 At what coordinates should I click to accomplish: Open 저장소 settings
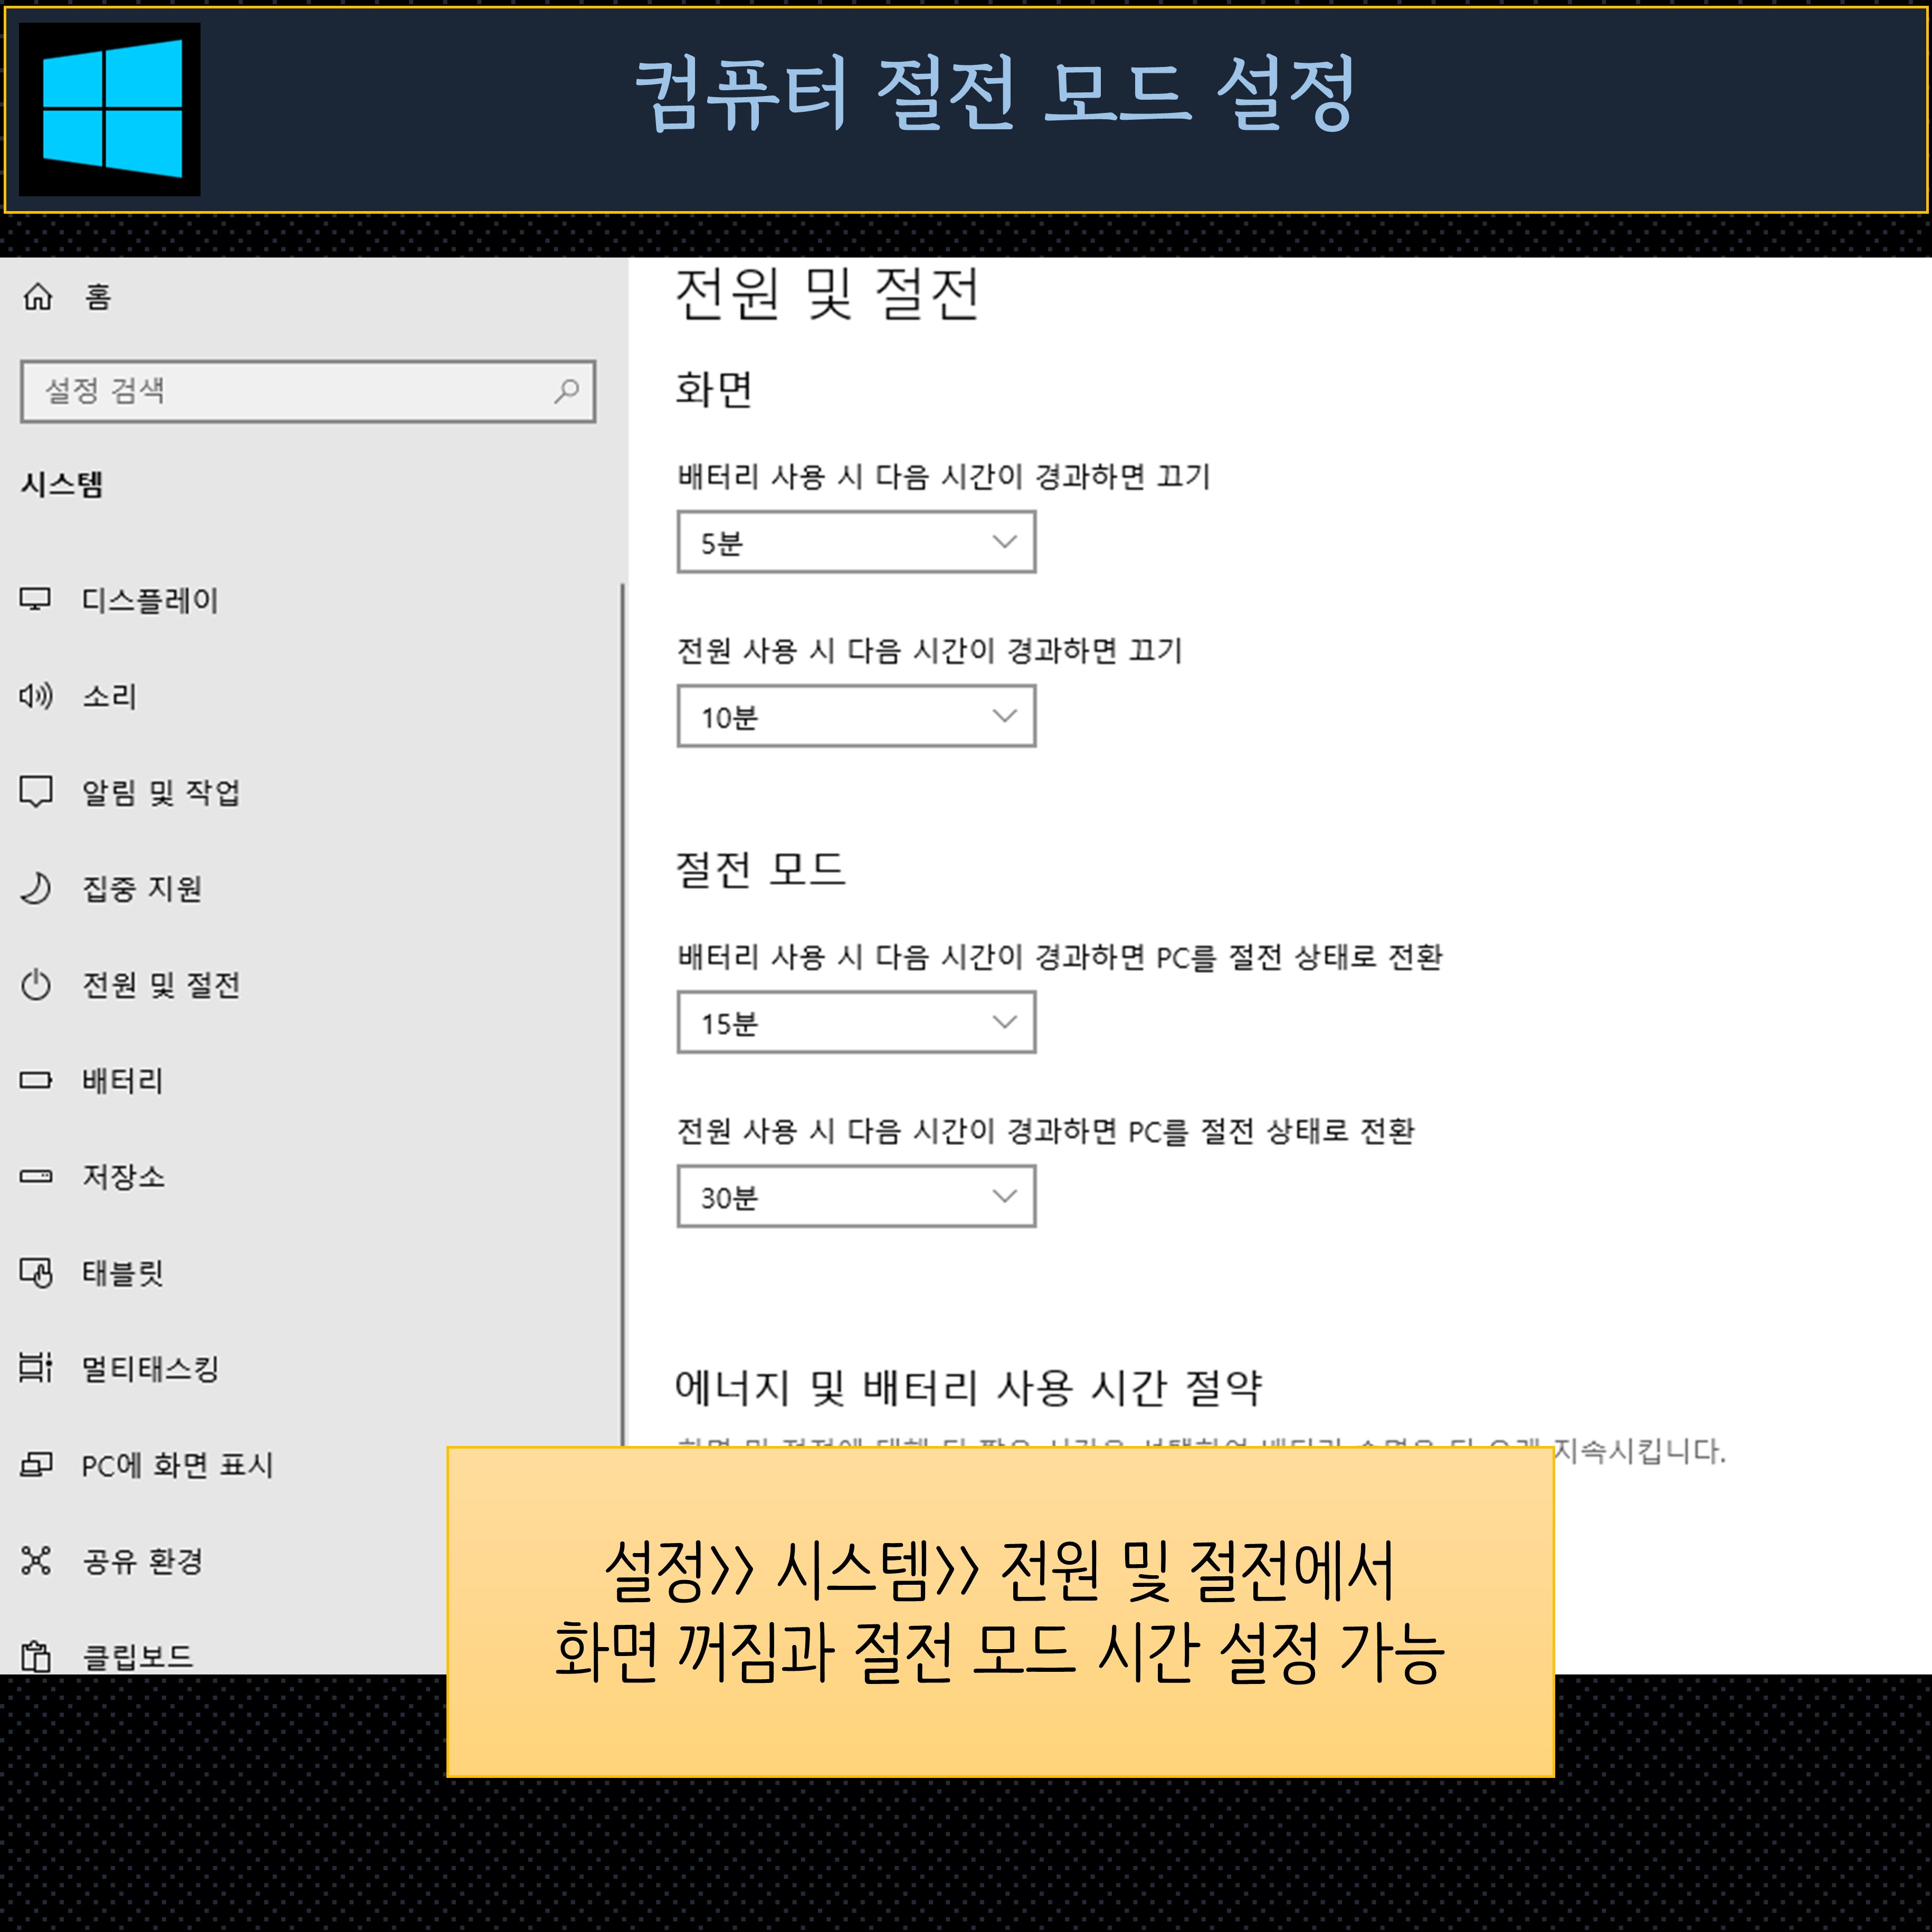pyautogui.click(x=123, y=1176)
